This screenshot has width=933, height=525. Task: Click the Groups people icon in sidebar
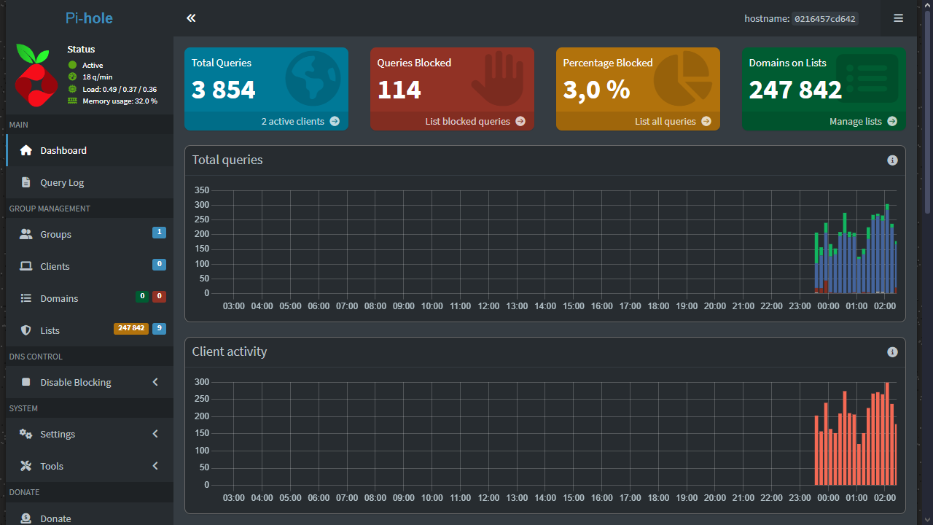tap(26, 234)
